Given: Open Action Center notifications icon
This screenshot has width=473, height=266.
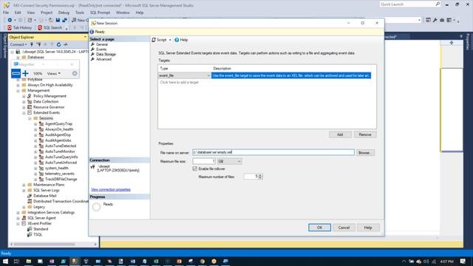Looking at the screenshot, I should pos(463,261).
